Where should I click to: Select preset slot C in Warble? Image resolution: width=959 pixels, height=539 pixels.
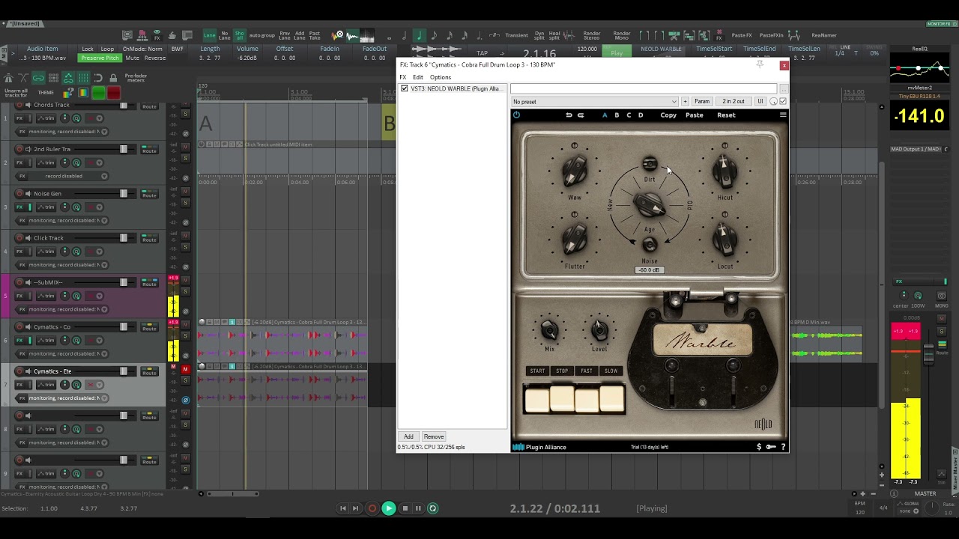tap(629, 115)
